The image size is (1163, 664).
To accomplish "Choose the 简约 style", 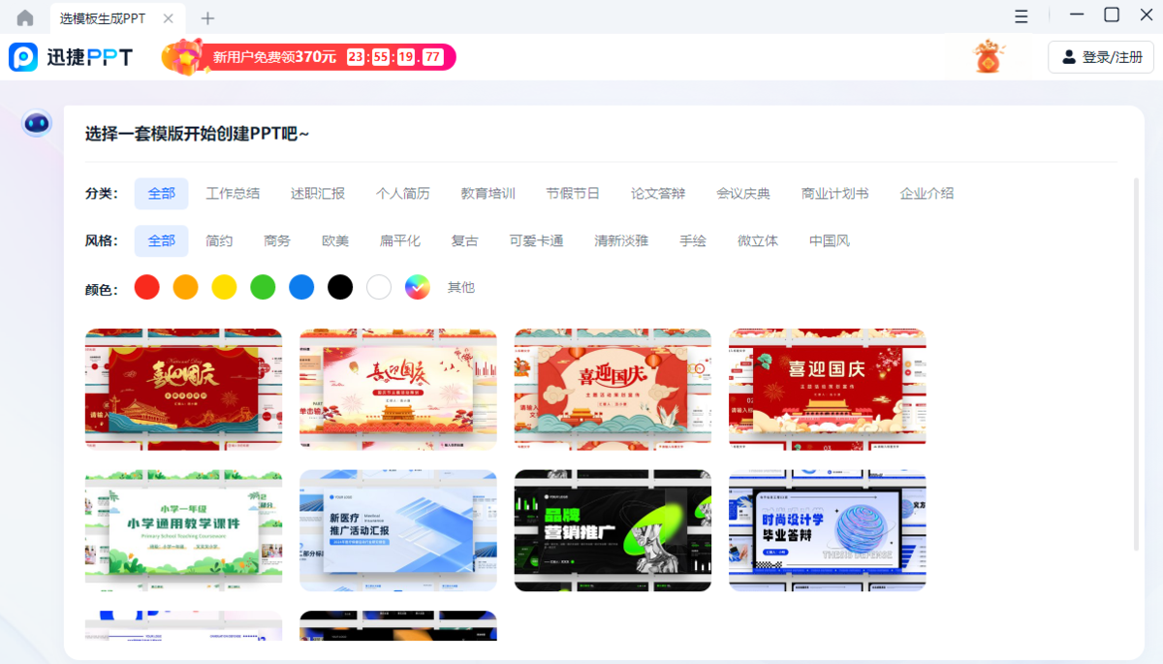I will (219, 240).
